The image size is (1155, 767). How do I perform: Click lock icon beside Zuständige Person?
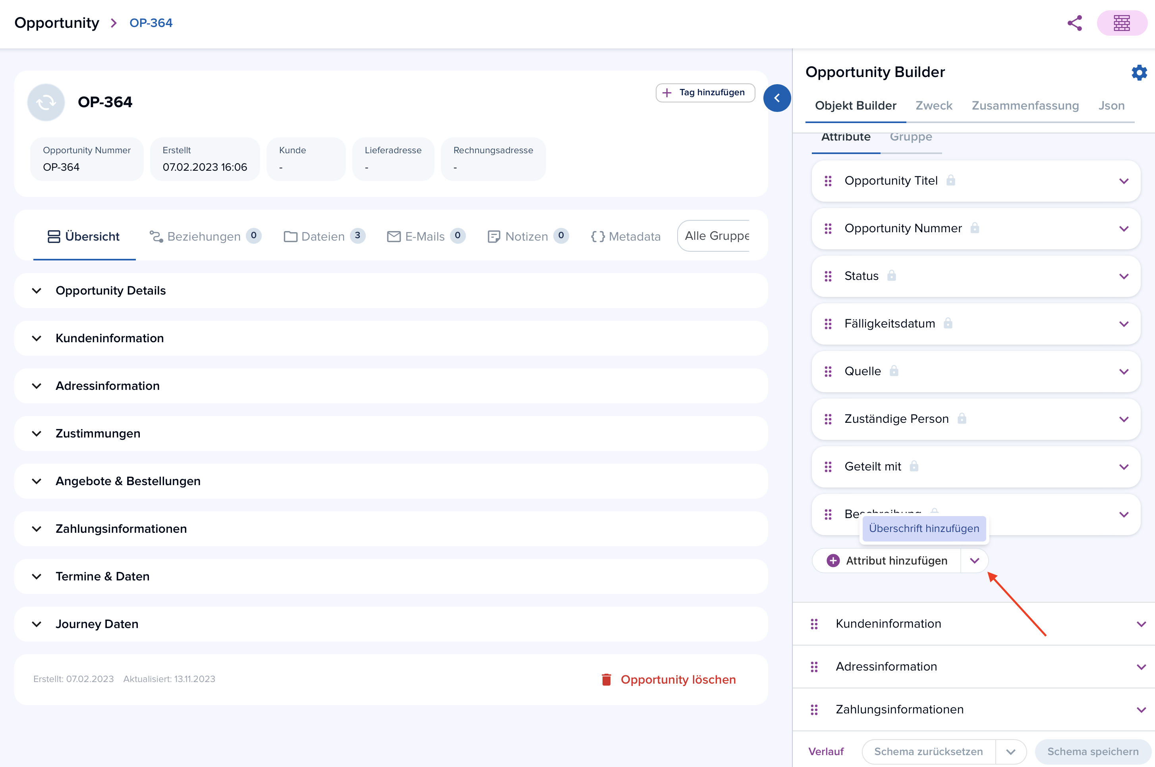tap(962, 419)
